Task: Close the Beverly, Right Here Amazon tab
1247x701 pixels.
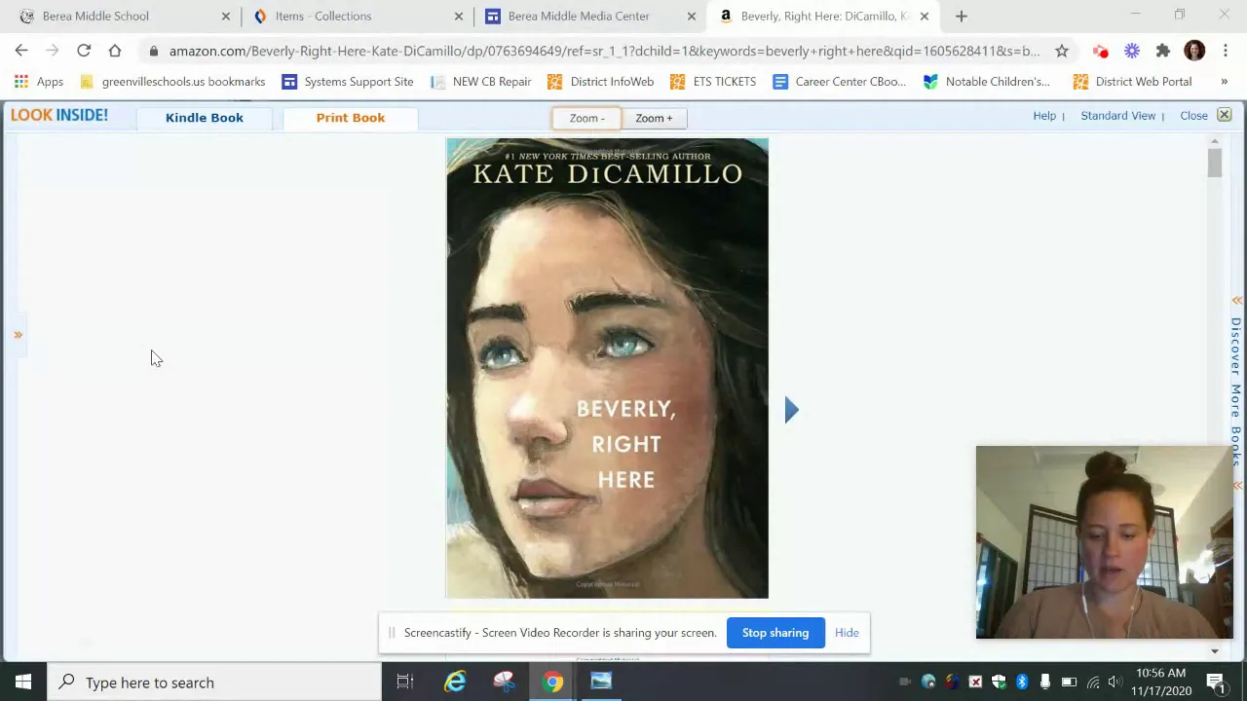Action: click(x=925, y=17)
